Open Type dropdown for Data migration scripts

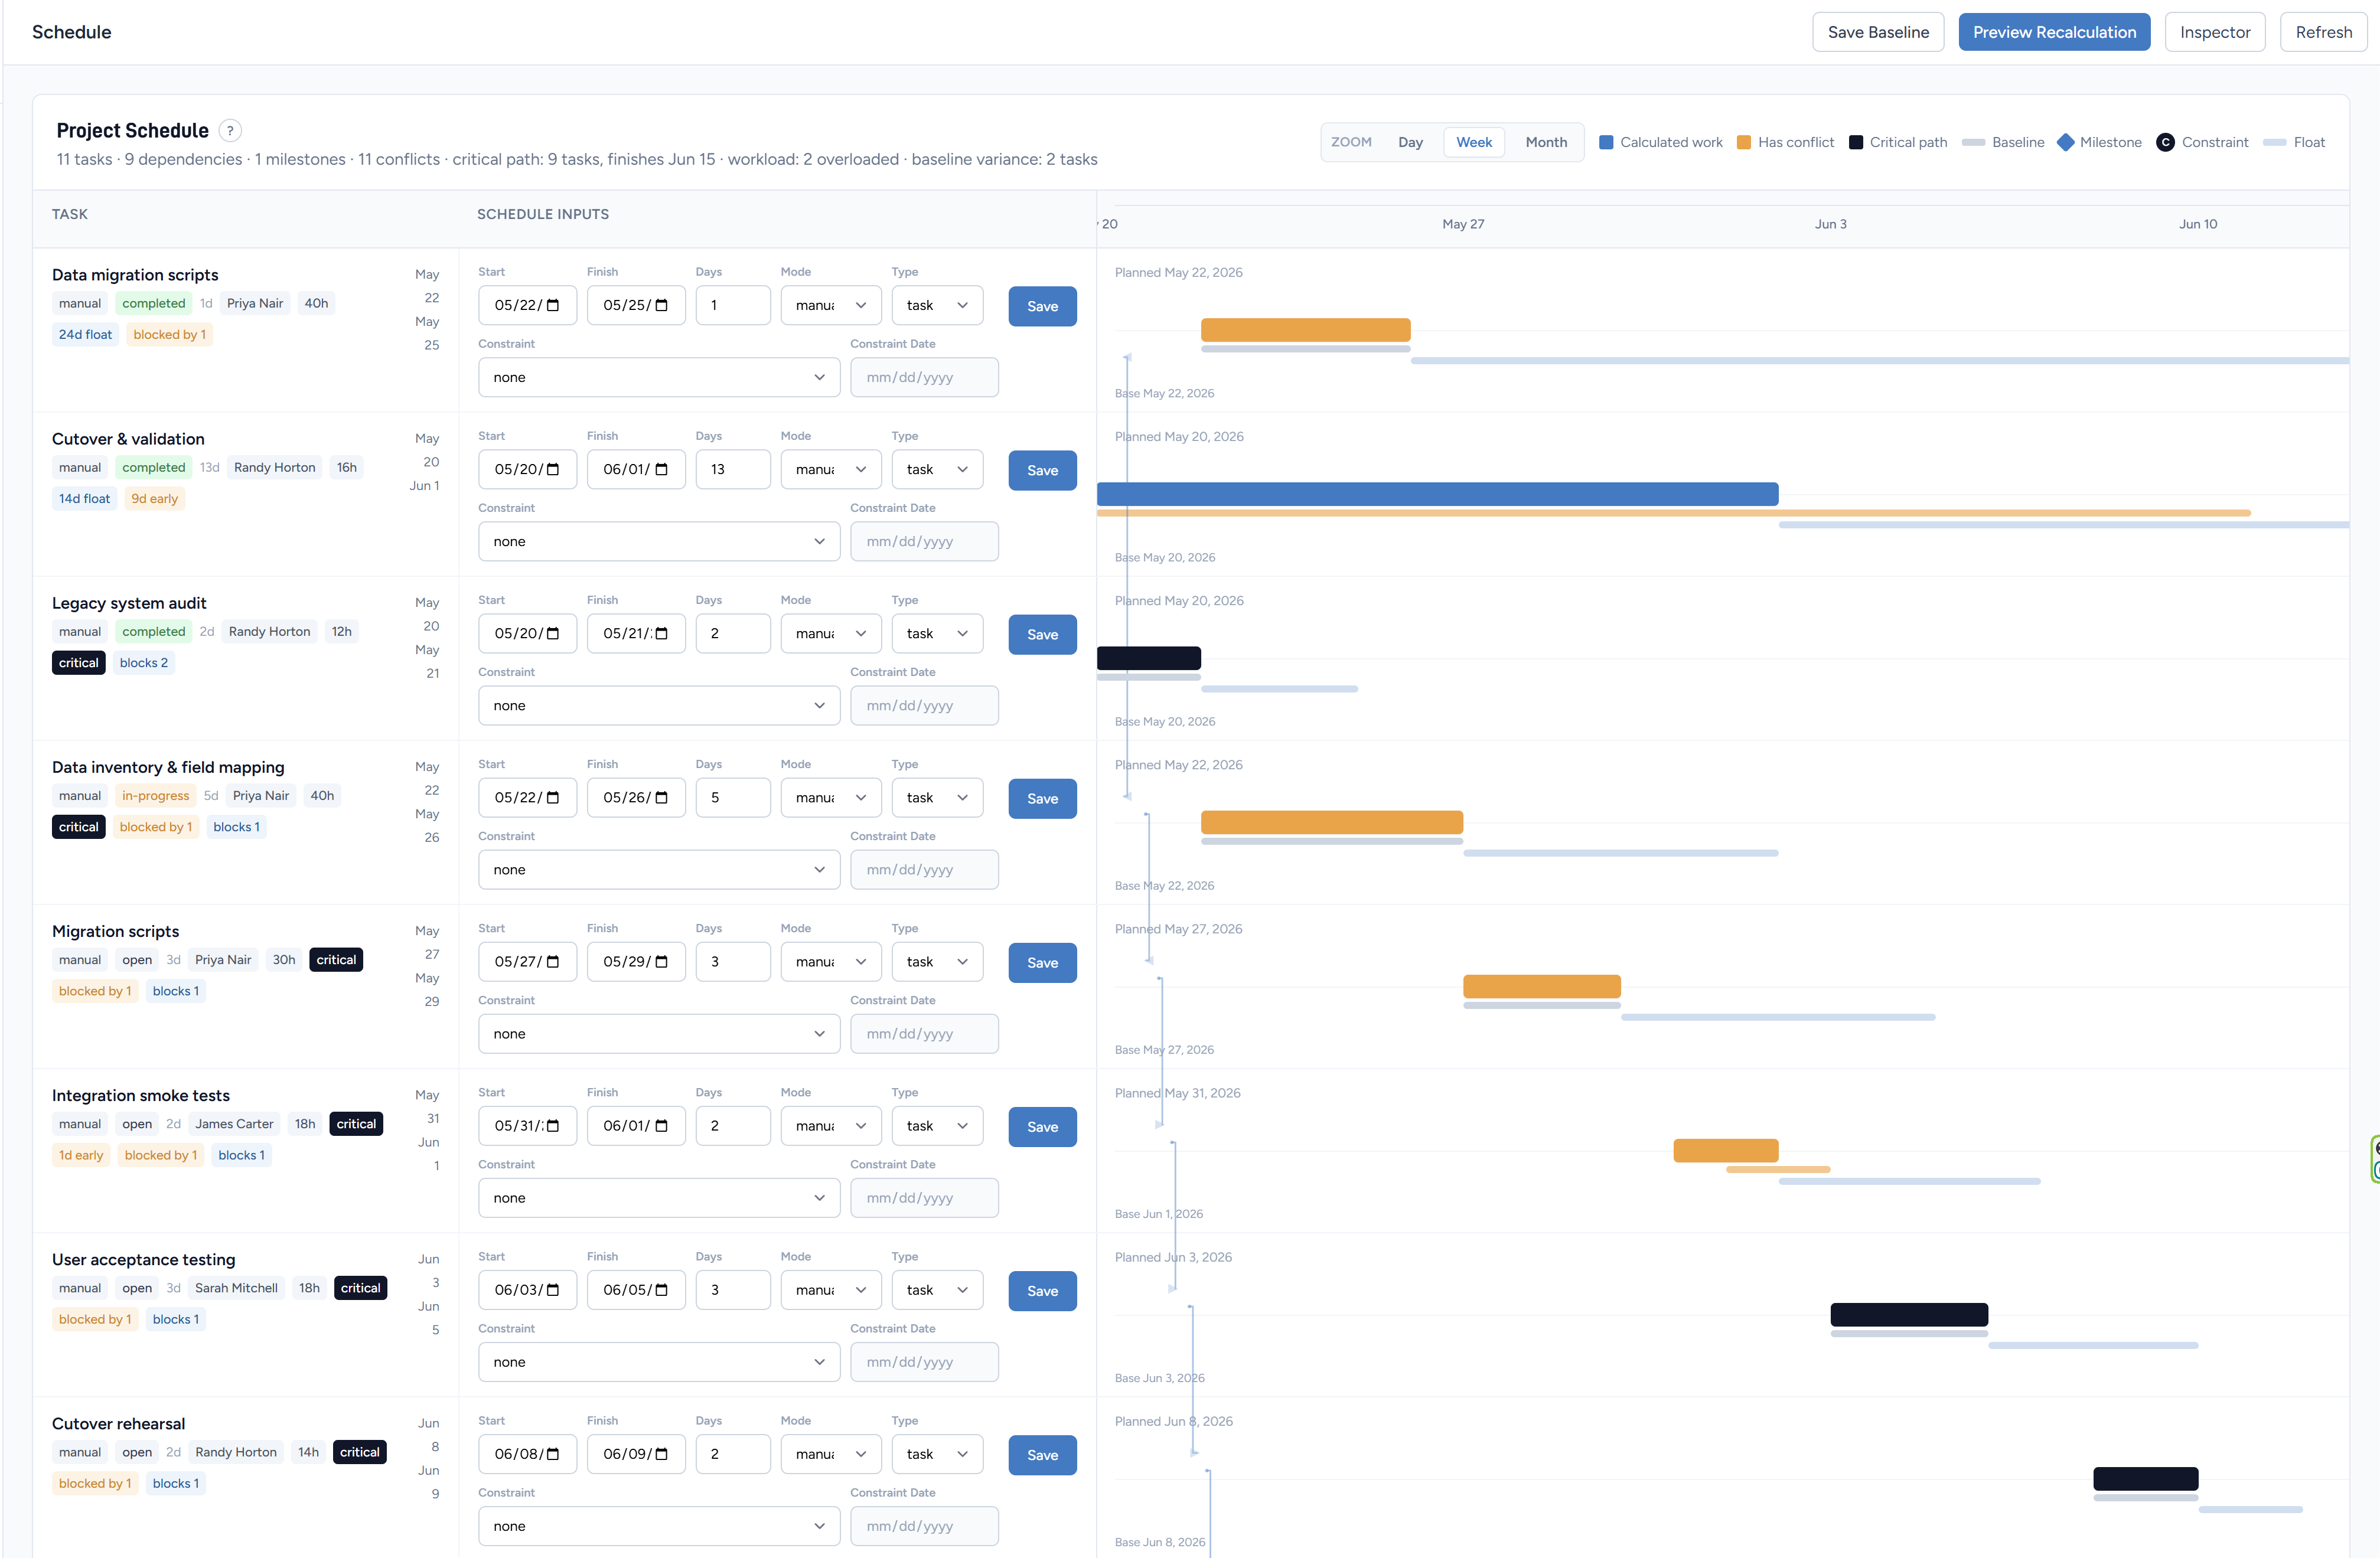pos(937,306)
